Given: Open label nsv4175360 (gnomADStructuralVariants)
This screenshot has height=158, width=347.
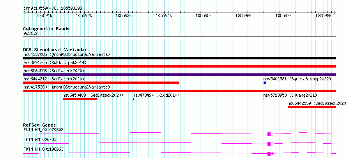Looking at the screenshot, I should point(67,87).
